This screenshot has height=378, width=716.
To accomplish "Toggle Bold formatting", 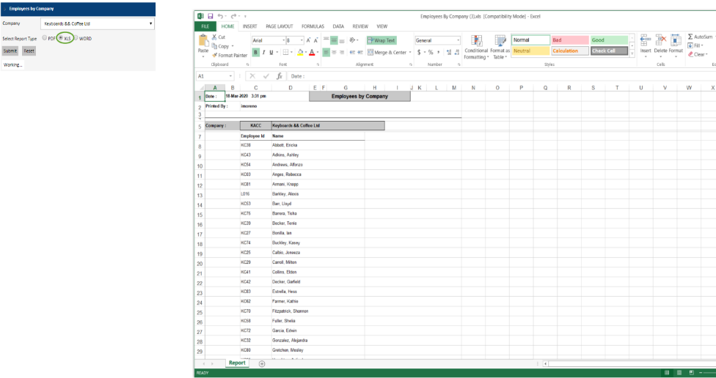I will [x=256, y=53].
